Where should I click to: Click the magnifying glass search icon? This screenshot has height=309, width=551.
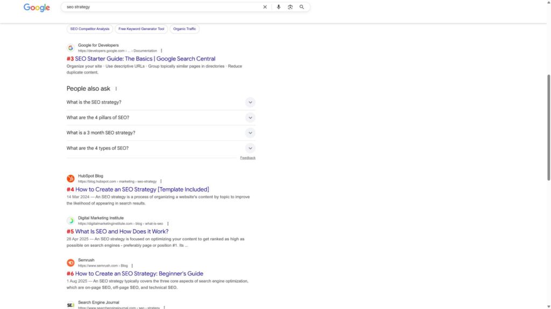(301, 7)
